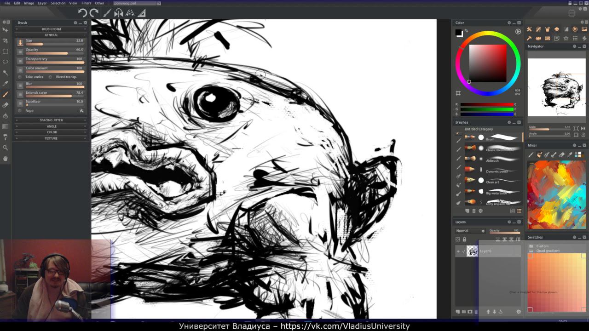
Task: Click the layers stack icon in panel shortcuts
Action: (557, 29)
